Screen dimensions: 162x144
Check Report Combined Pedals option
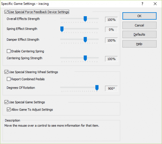tap(9, 79)
